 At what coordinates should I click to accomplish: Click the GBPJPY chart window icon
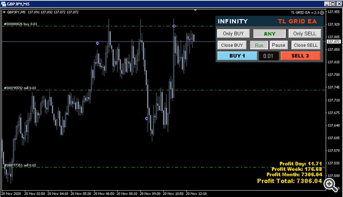click(4, 4)
